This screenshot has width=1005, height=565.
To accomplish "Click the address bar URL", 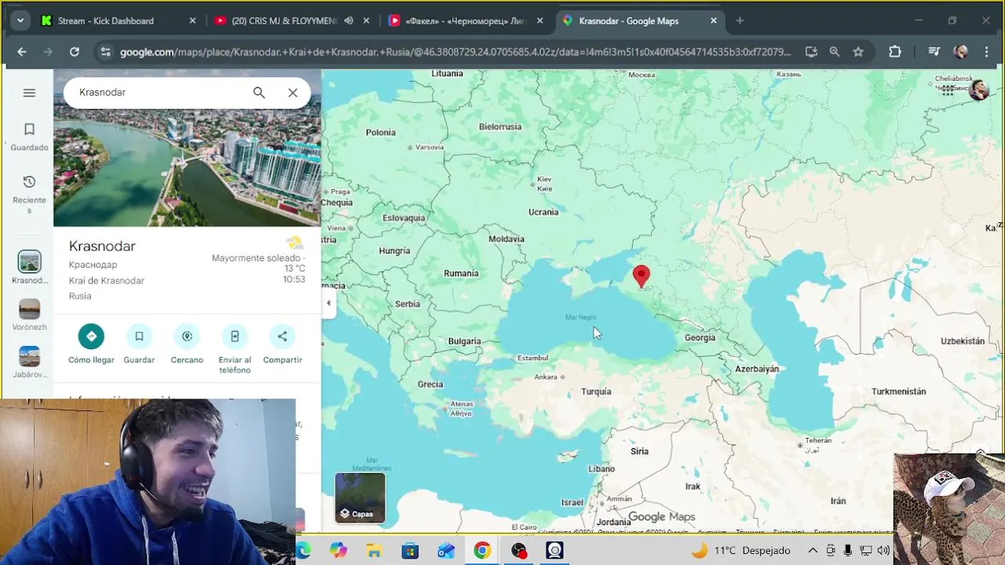I will point(455,52).
